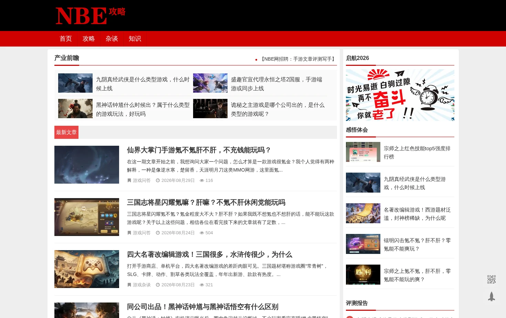Click gamepad scroll thumbnail of 四大名著 article
The height and width of the screenshot is (318, 506).
point(87,269)
